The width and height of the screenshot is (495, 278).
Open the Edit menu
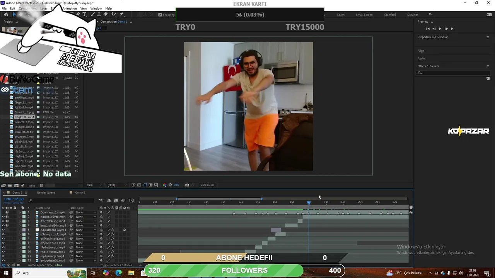13,8
